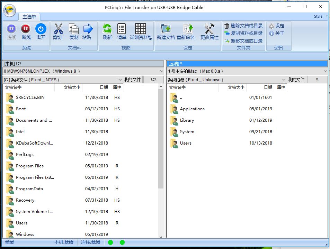This screenshot has height=249, width=330.
Task: Select the remote System folder
Action: 187,132
